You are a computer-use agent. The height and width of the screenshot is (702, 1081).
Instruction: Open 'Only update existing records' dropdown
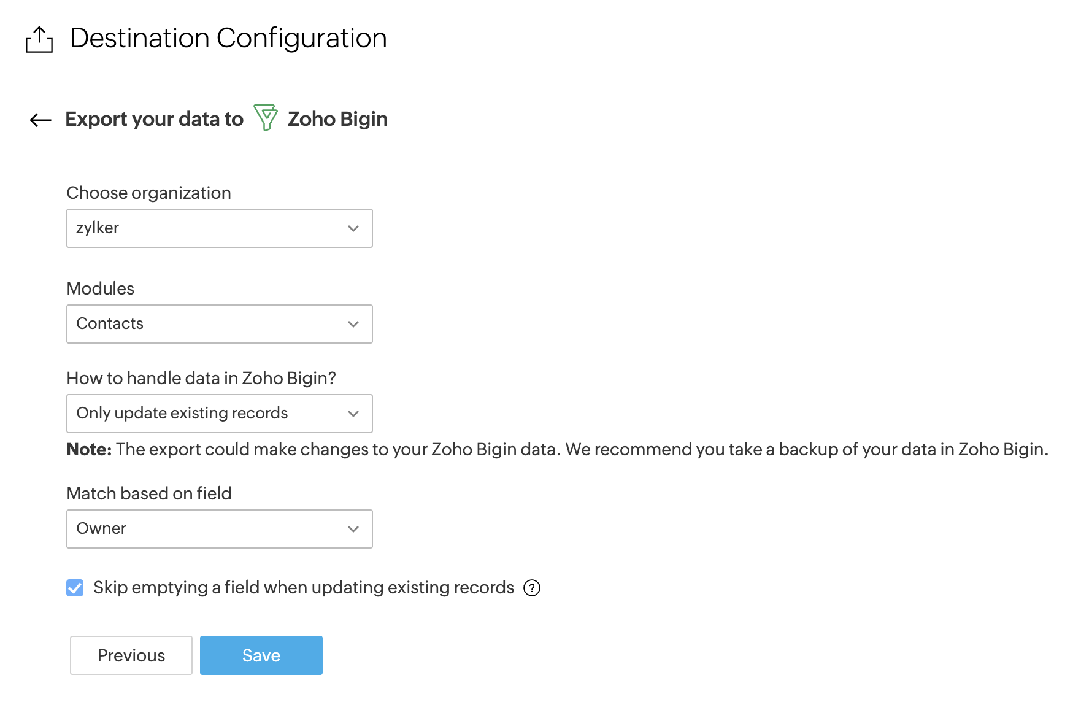tap(209, 414)
